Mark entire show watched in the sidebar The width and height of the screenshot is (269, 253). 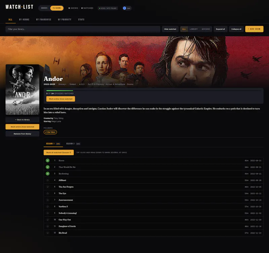(23, 127)
